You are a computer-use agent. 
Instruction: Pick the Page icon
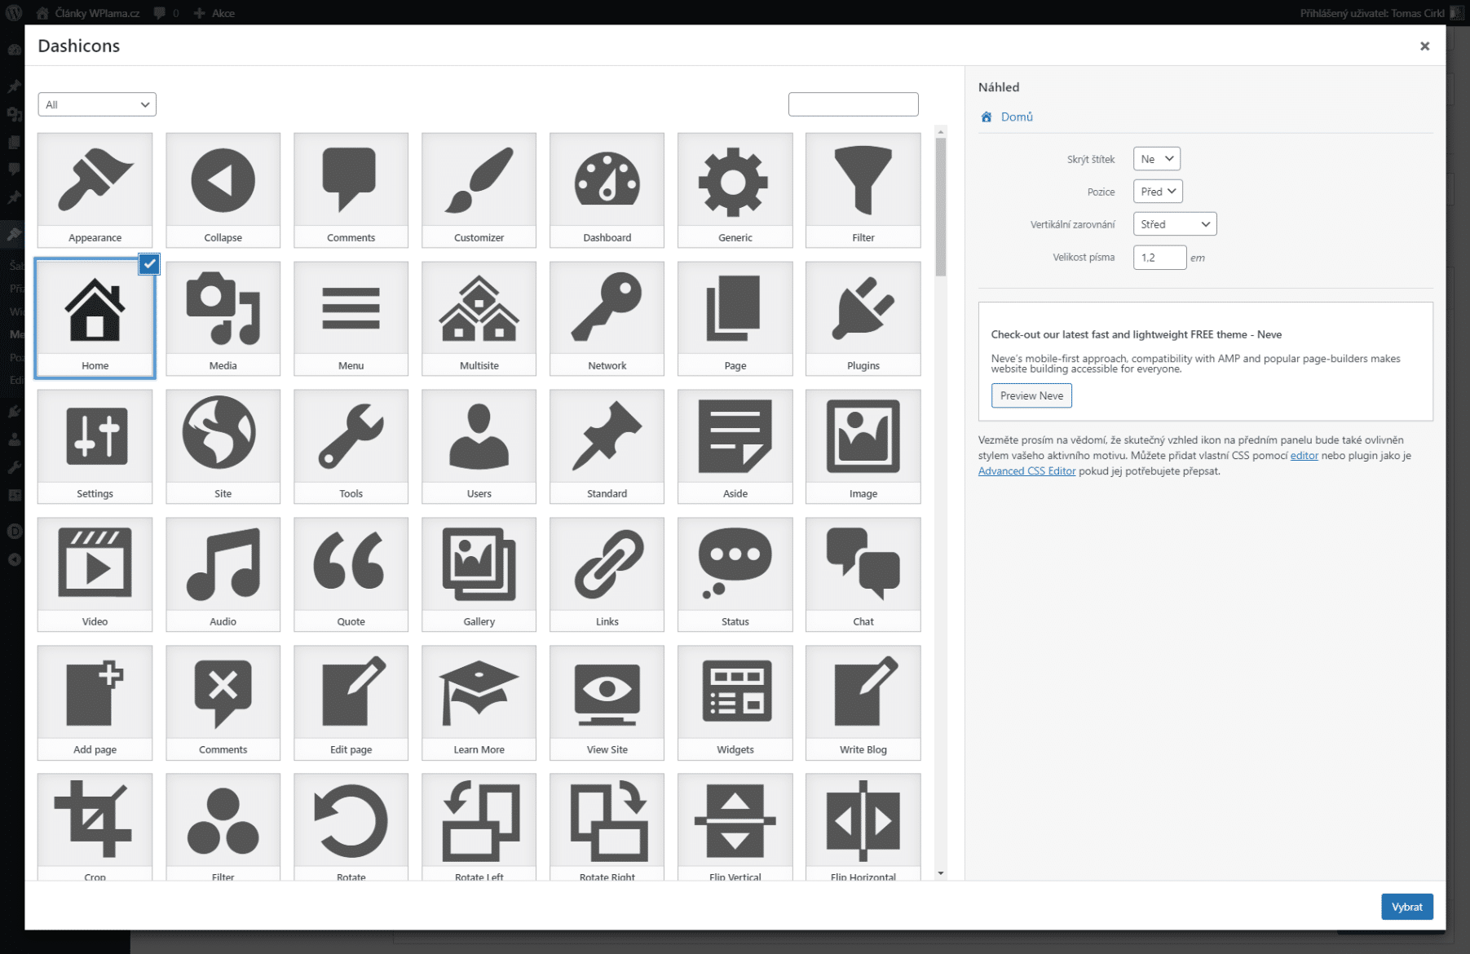tap(735, 318)
